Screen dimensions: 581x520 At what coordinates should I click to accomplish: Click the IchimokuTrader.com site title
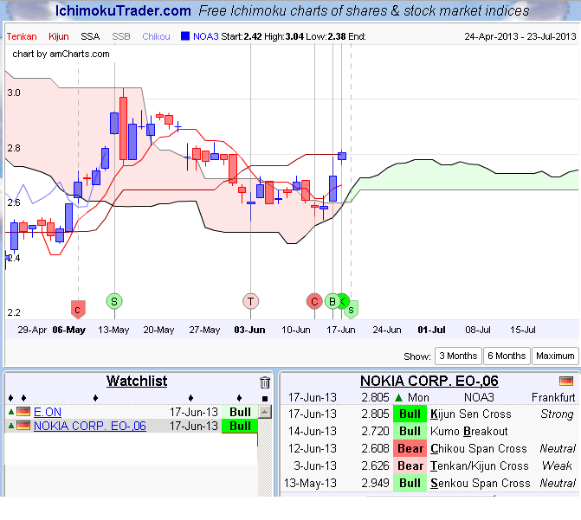(123, 10)
